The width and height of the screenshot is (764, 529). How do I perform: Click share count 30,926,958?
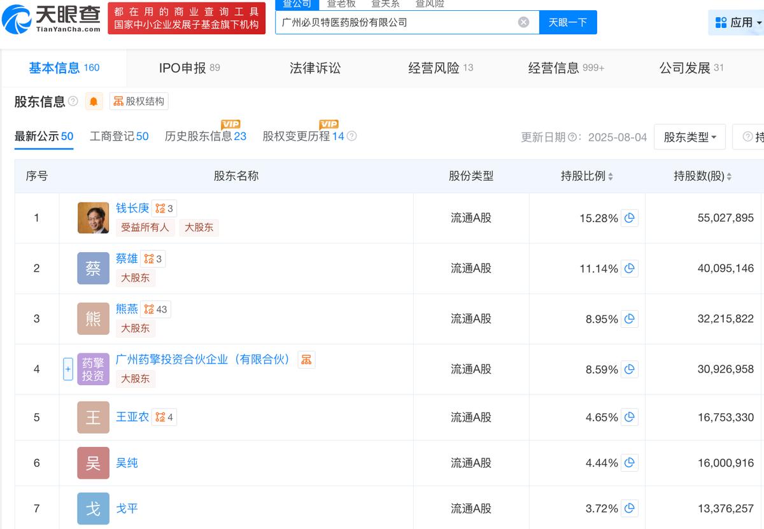725,369
